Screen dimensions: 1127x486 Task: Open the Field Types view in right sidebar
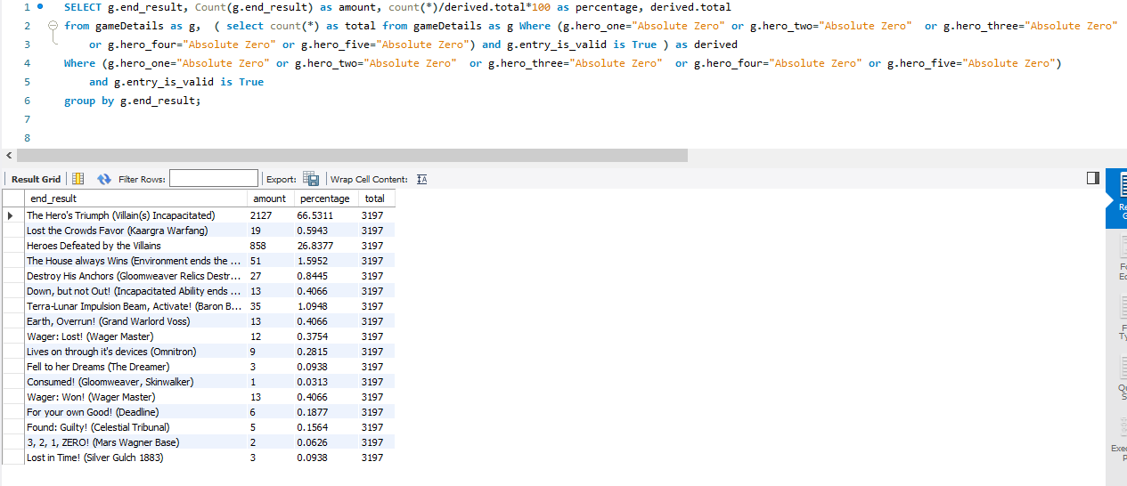(x=1120, y=320)
